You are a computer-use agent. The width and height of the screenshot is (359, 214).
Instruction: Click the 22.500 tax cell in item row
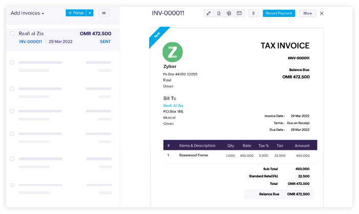point(280,156)
